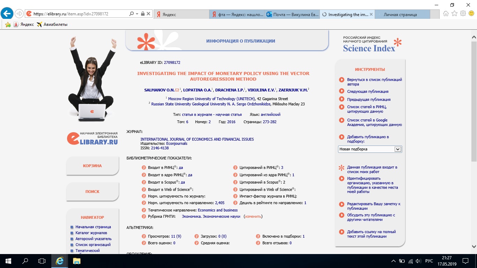Click help icon beside Входит в РИНЦ
The image size is (477, 268).
click(x=144, y=167)
